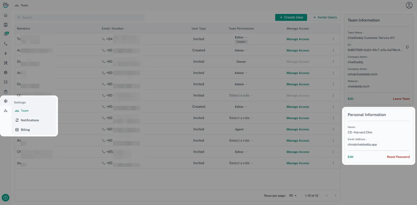Viewport: 417px width, 205px height.
Task: Click the settings gear icon
Action: (x=6, y=101)
